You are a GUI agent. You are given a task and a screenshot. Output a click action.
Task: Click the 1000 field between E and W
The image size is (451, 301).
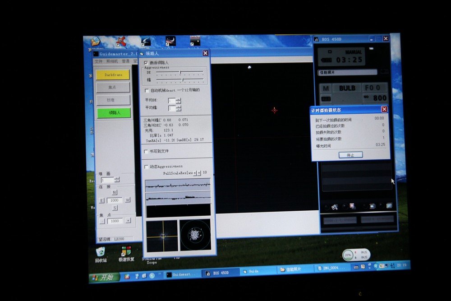tap(115, 200)
